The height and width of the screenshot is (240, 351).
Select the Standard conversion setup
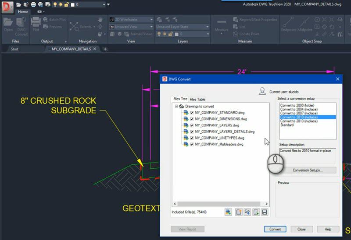[x=287, y=125]
